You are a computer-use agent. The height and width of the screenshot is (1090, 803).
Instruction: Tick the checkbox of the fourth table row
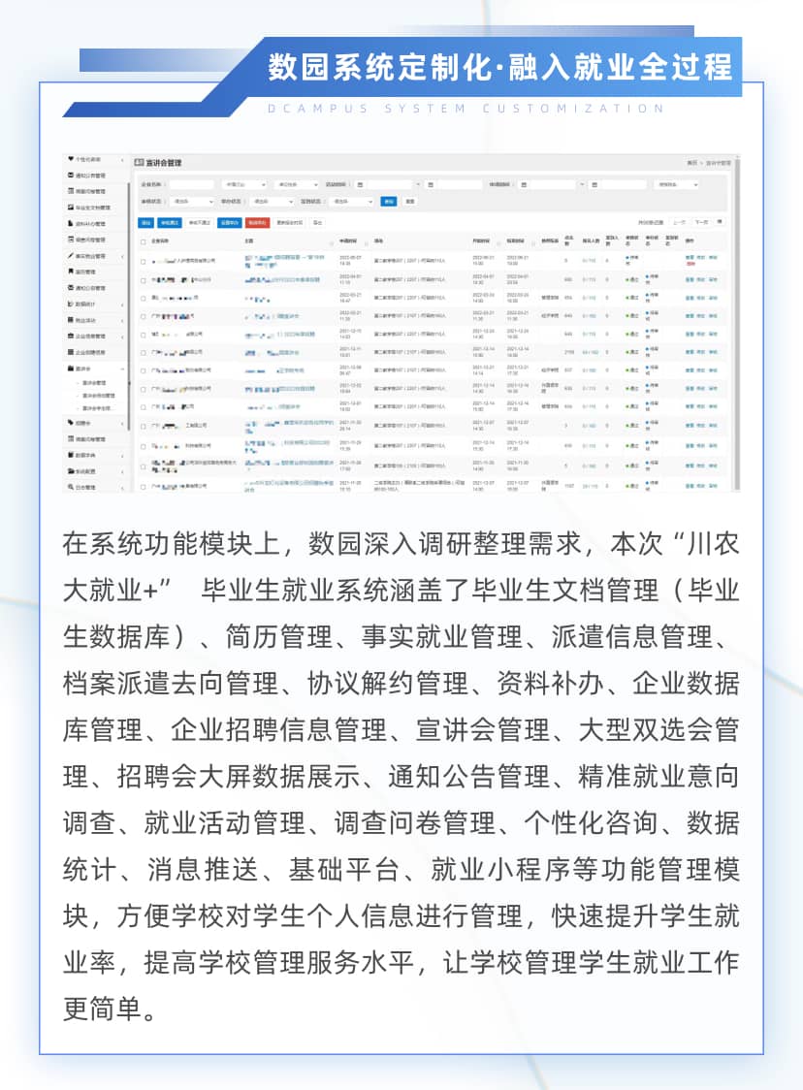coord(144,316)
